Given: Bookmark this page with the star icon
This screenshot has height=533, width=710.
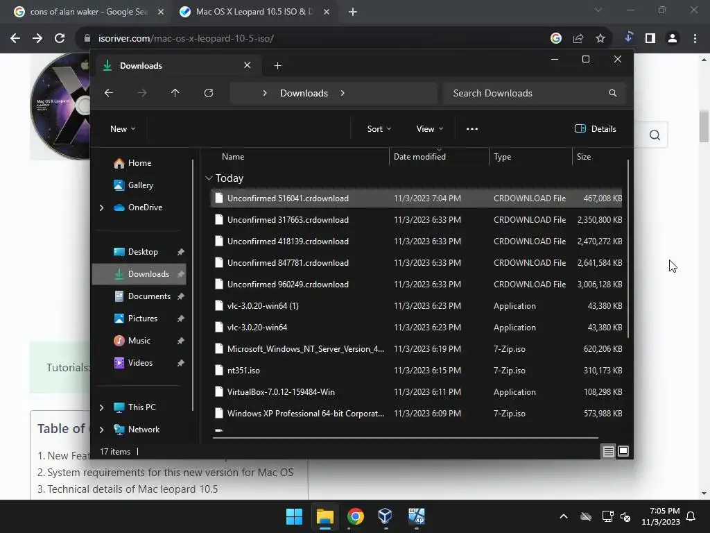Looking at the screenshot, I should (600, 39).
